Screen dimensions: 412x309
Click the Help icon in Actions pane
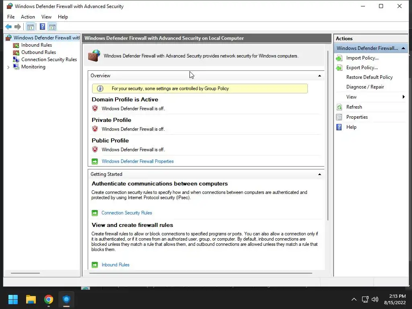point(339,127)
